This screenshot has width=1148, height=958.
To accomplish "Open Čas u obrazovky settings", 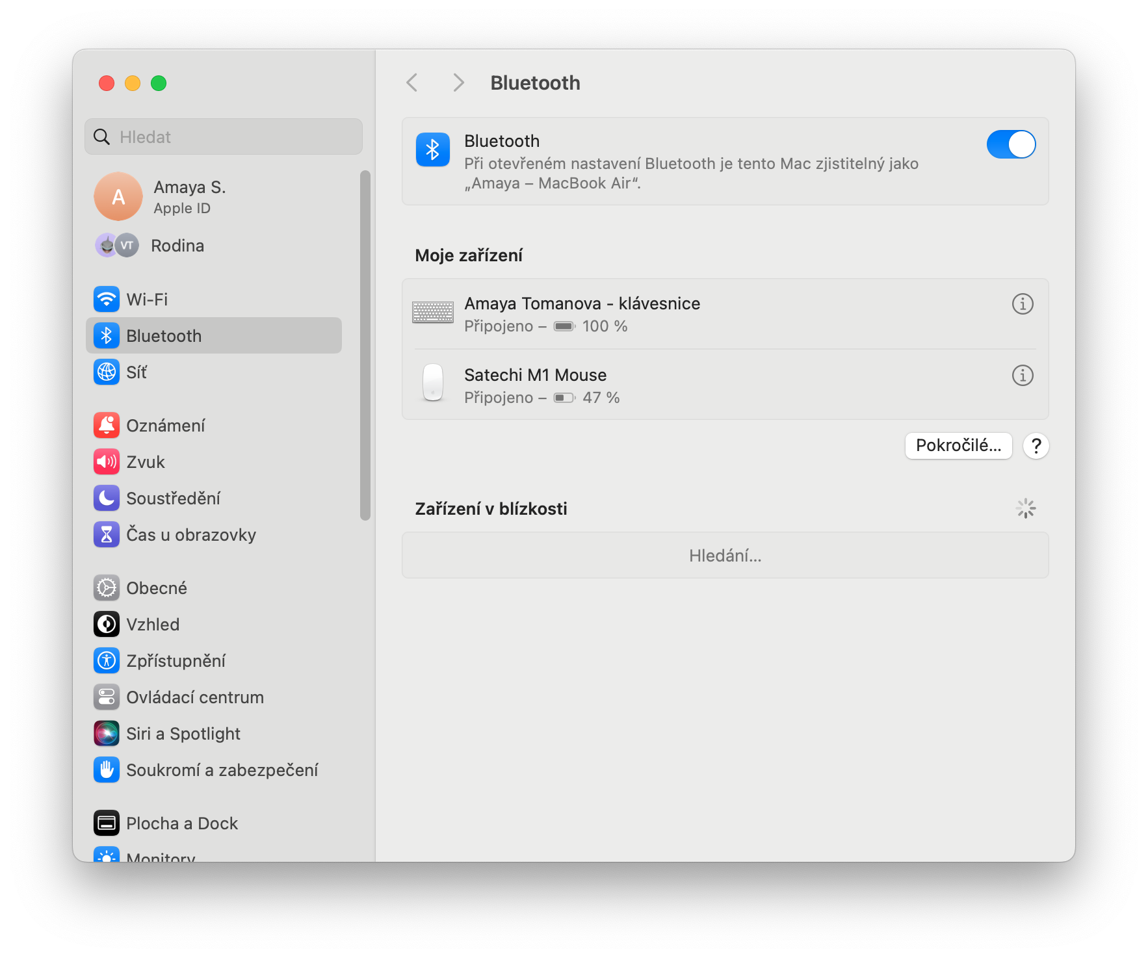I will tap(214, 535).
